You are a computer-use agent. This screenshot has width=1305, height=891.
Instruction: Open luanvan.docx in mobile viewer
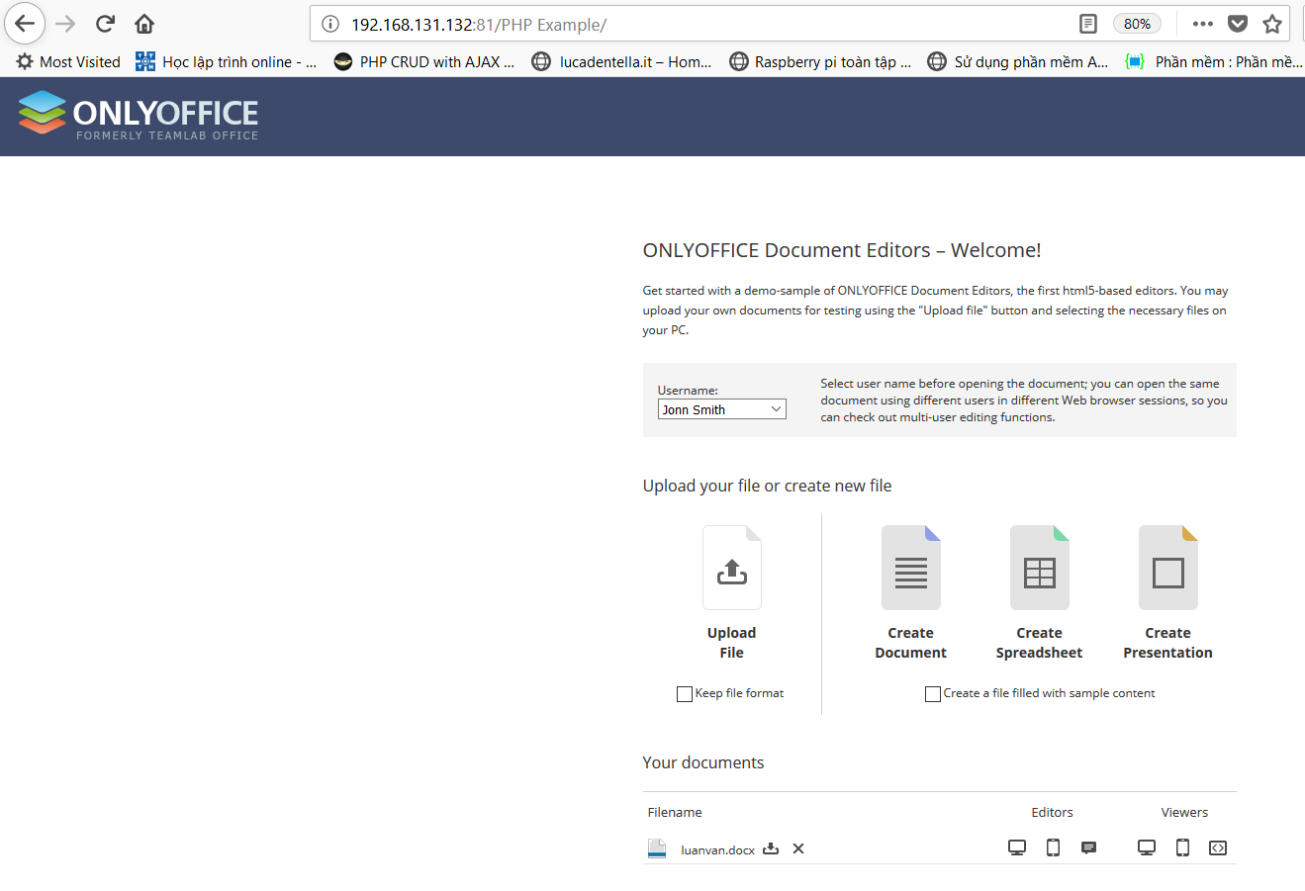(1182, 847)
